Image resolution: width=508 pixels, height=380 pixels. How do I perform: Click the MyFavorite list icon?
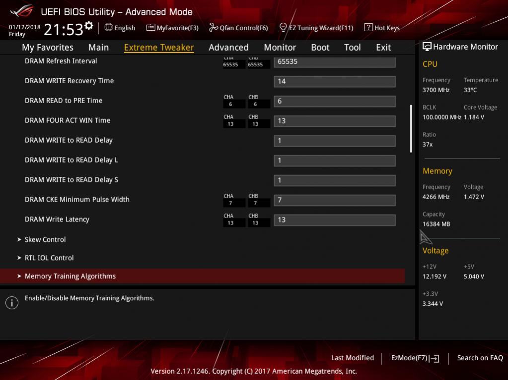click(x=150, y=27)
